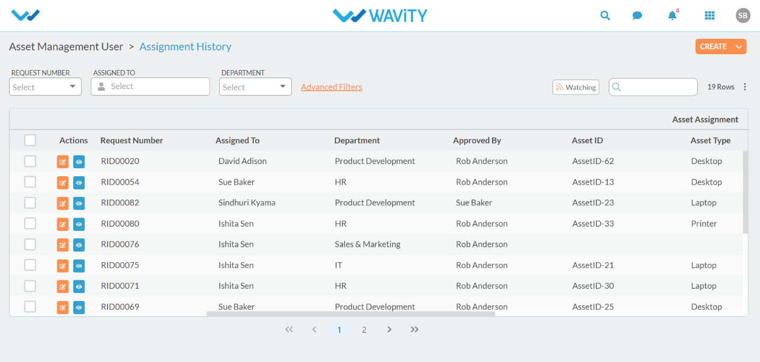The height and width of the screenshot is (362, 760).
Task: View record RID00080 with the eye icon
Action: click(79, 224)
